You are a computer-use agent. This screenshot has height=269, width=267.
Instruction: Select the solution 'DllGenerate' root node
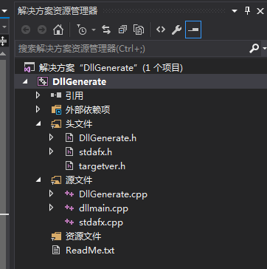coord(111,68)
